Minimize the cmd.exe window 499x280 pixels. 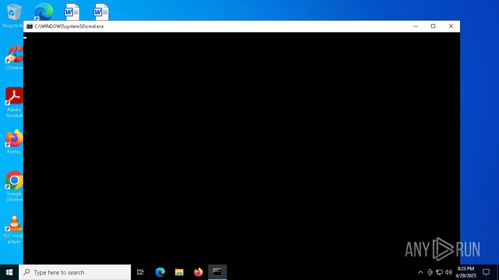click(416, 26)
